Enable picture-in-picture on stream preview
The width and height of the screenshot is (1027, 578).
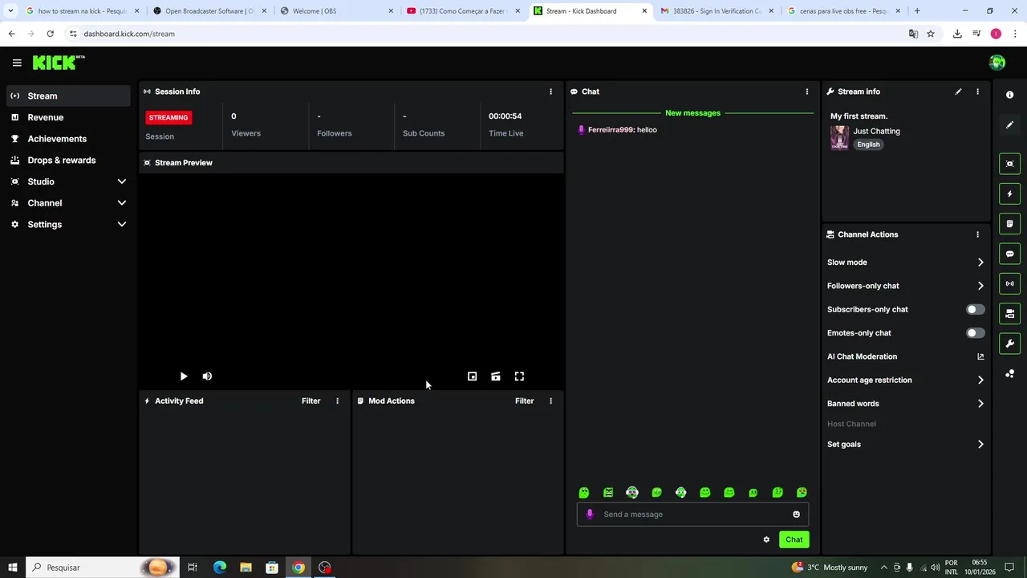[472, 376]
